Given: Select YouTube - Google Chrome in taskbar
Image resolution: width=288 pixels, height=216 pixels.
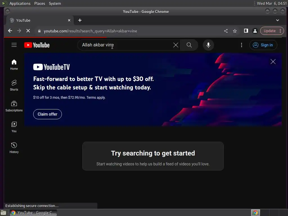Looking at the screenshot, I should 33,213.
